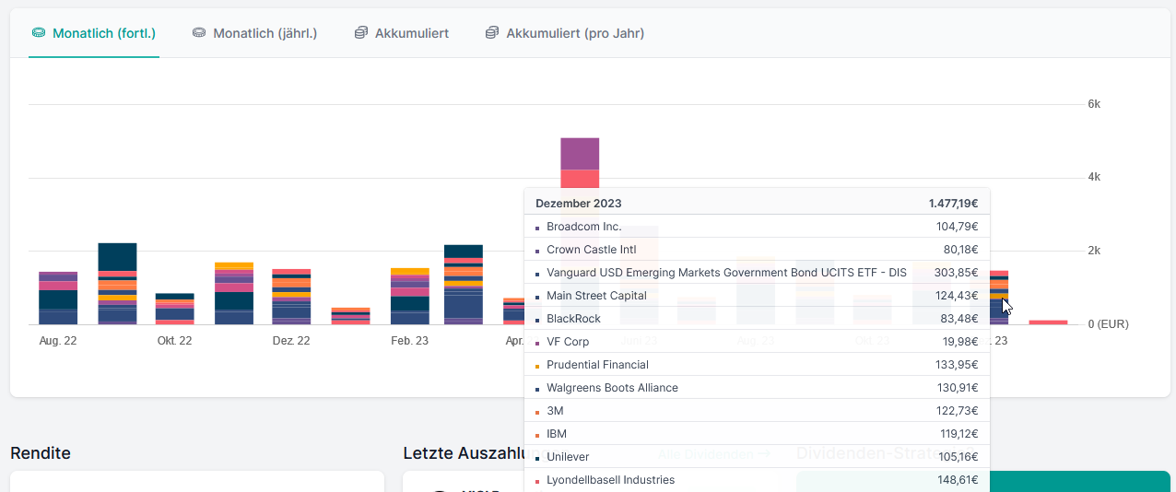Click the small red bar at far right

pos(1048,322)
